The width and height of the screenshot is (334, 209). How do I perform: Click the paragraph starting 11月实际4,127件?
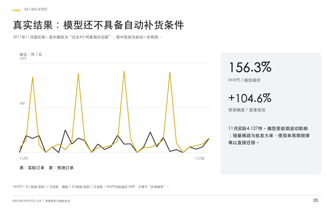[x=269, y=135]
